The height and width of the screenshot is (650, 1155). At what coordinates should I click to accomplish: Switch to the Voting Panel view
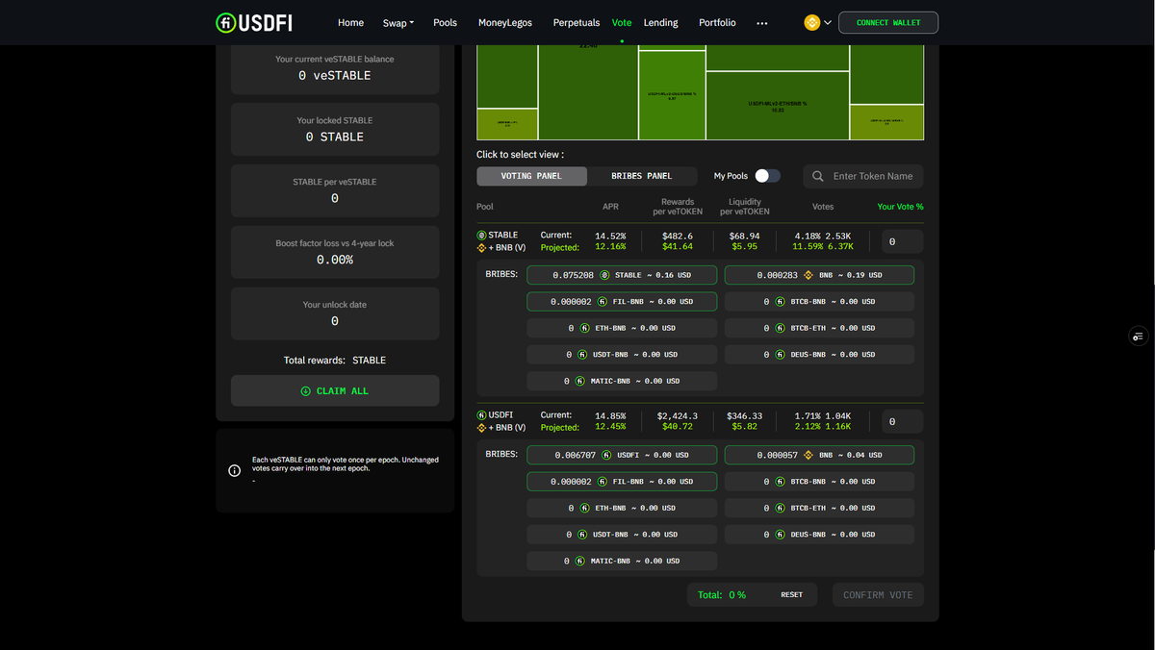[531, 176]
